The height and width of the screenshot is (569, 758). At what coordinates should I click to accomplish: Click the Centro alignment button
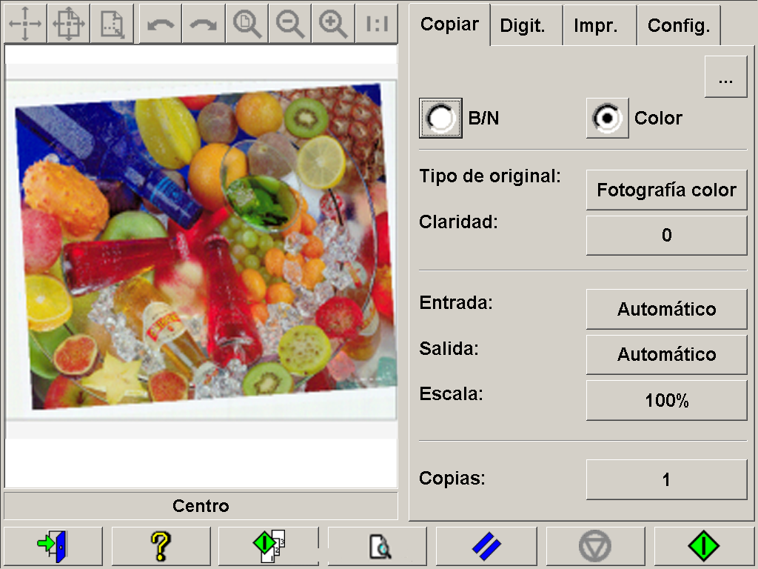click(x=201, y=505)
